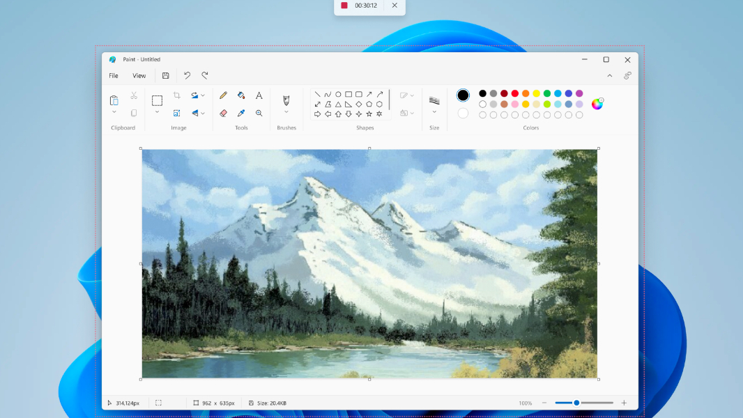
Task: Click the Paste clipboard icon
Action: pos(114,100)
